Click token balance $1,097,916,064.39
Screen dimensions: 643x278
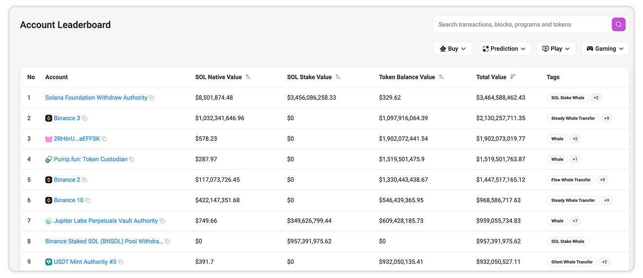click(x=403, y=118)
